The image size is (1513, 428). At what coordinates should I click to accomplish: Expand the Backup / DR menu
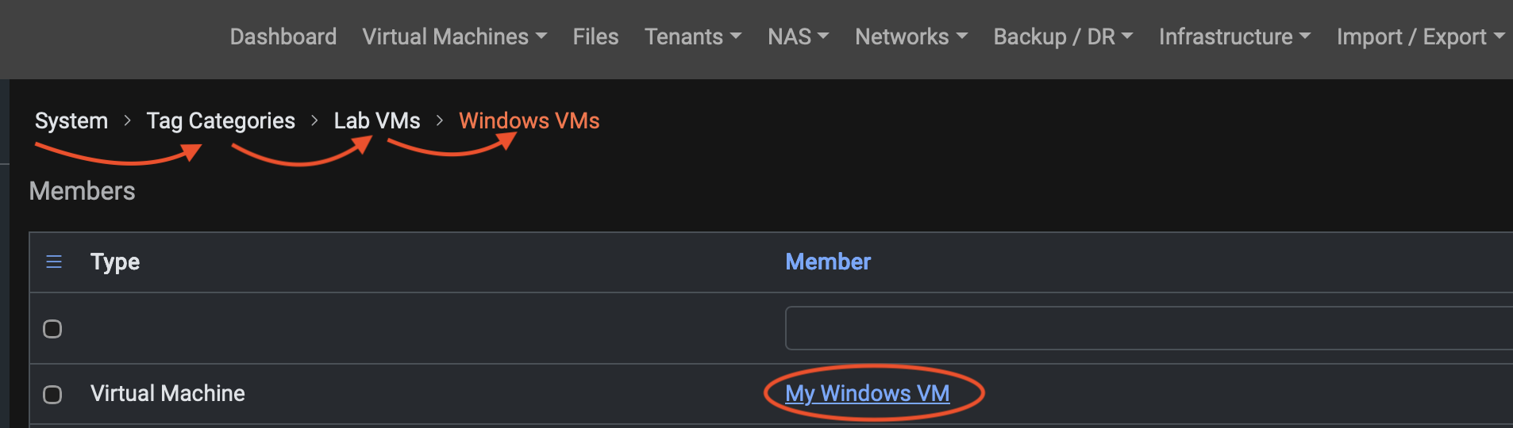click(x=1063, y=37)
